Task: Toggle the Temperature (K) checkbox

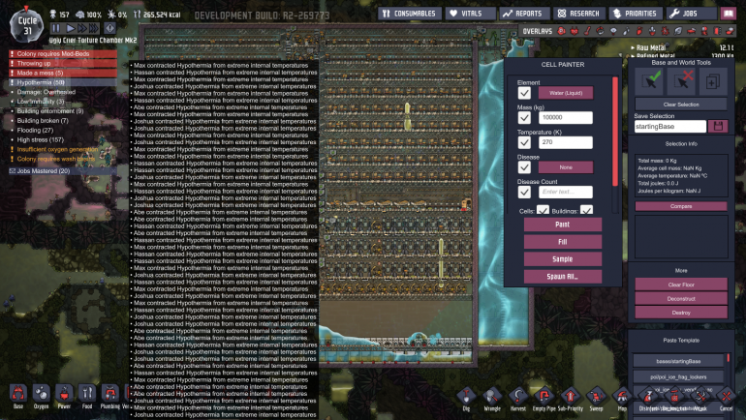Action: click(x=524, y=142)
